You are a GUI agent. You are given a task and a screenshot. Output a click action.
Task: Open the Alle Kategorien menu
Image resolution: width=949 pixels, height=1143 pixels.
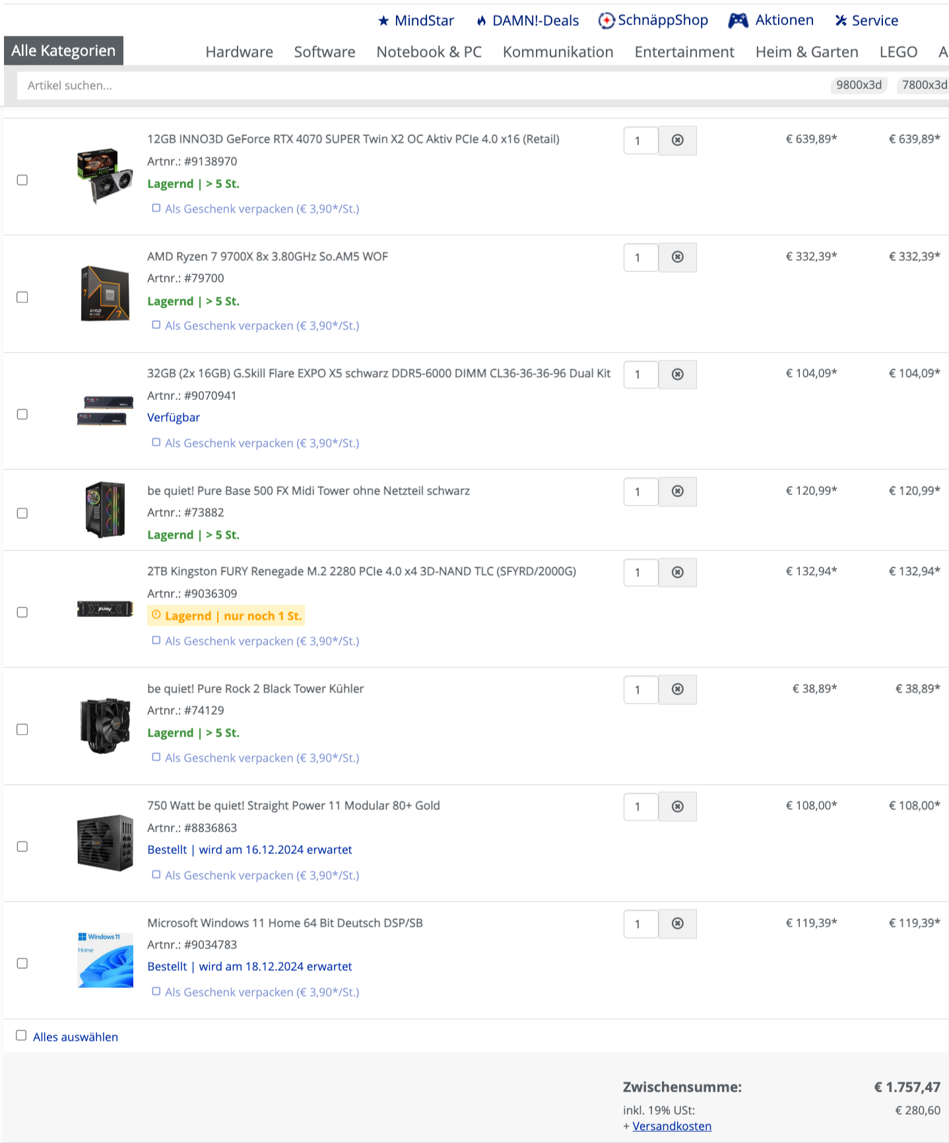pyautogui.click(x=63, y=51)
